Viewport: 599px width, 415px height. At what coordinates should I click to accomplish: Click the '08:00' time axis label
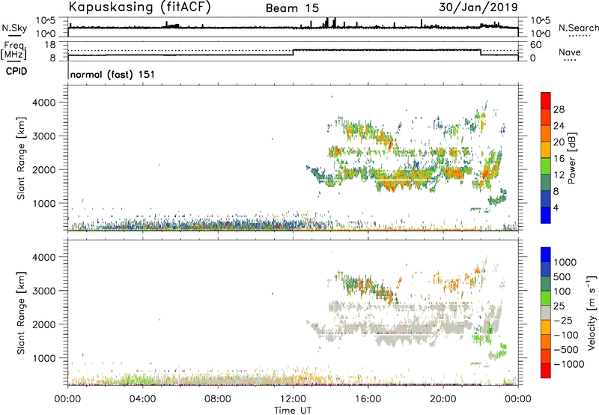pos(218,399)
